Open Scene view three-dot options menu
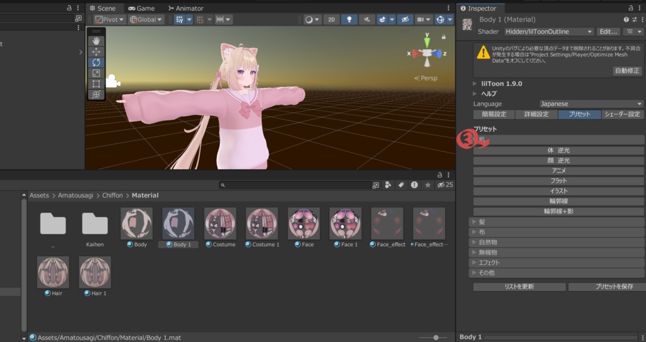This screenshot has height=342, width=646. tap(449, 8)
